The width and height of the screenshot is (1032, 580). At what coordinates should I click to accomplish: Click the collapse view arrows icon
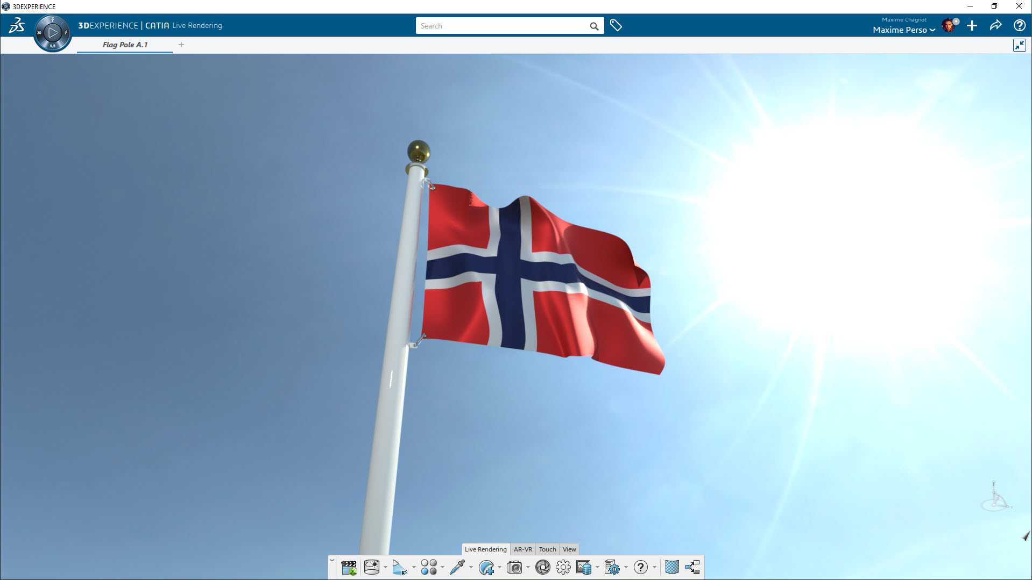tap(1019, 45)
